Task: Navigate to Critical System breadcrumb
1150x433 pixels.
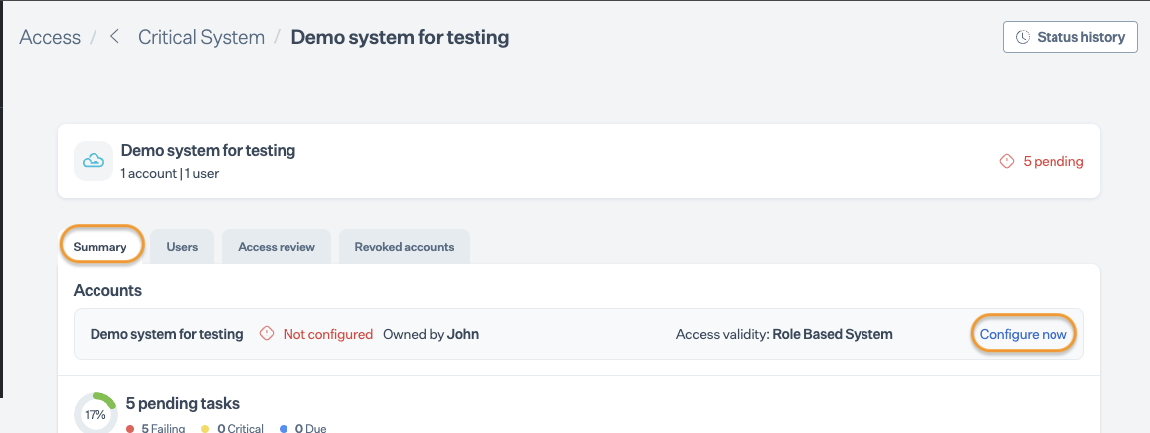Action: pyautogui.click(x=201, y=37)
